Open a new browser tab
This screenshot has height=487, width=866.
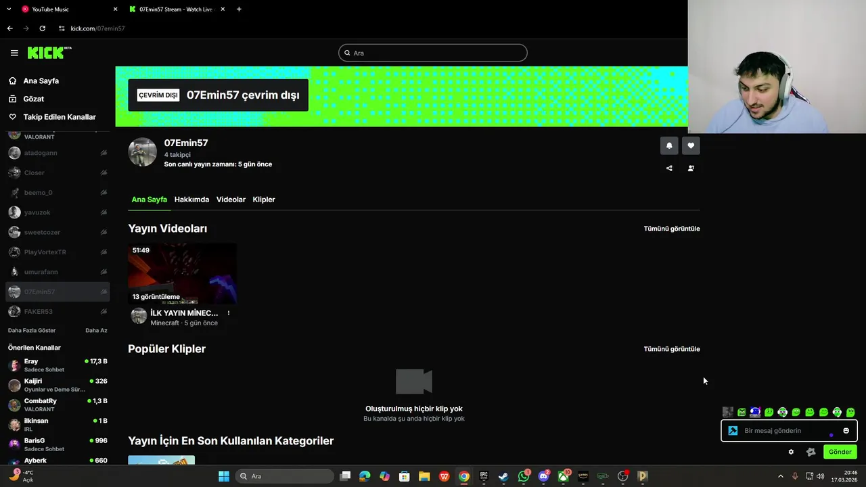tap(239, 9)
